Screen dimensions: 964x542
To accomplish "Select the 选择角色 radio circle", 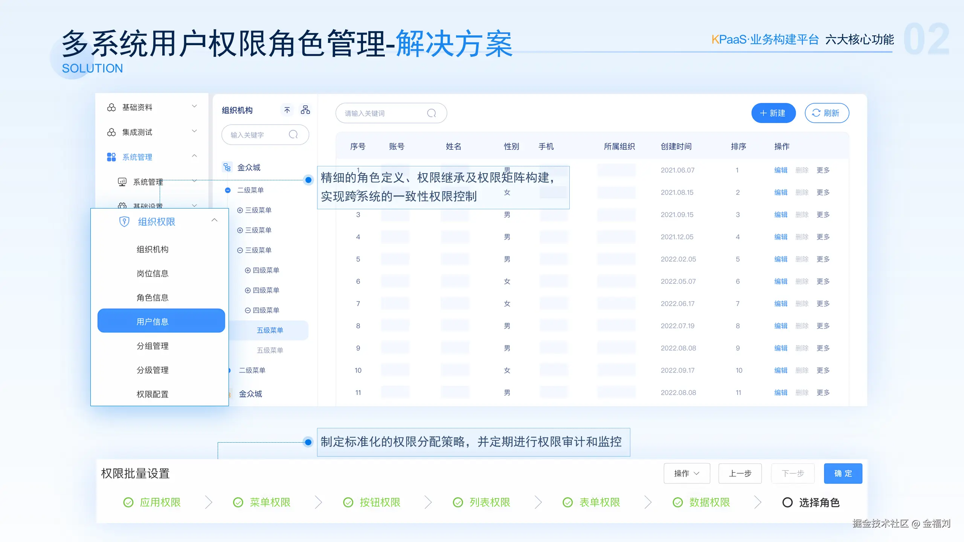I will coord(788,502).
